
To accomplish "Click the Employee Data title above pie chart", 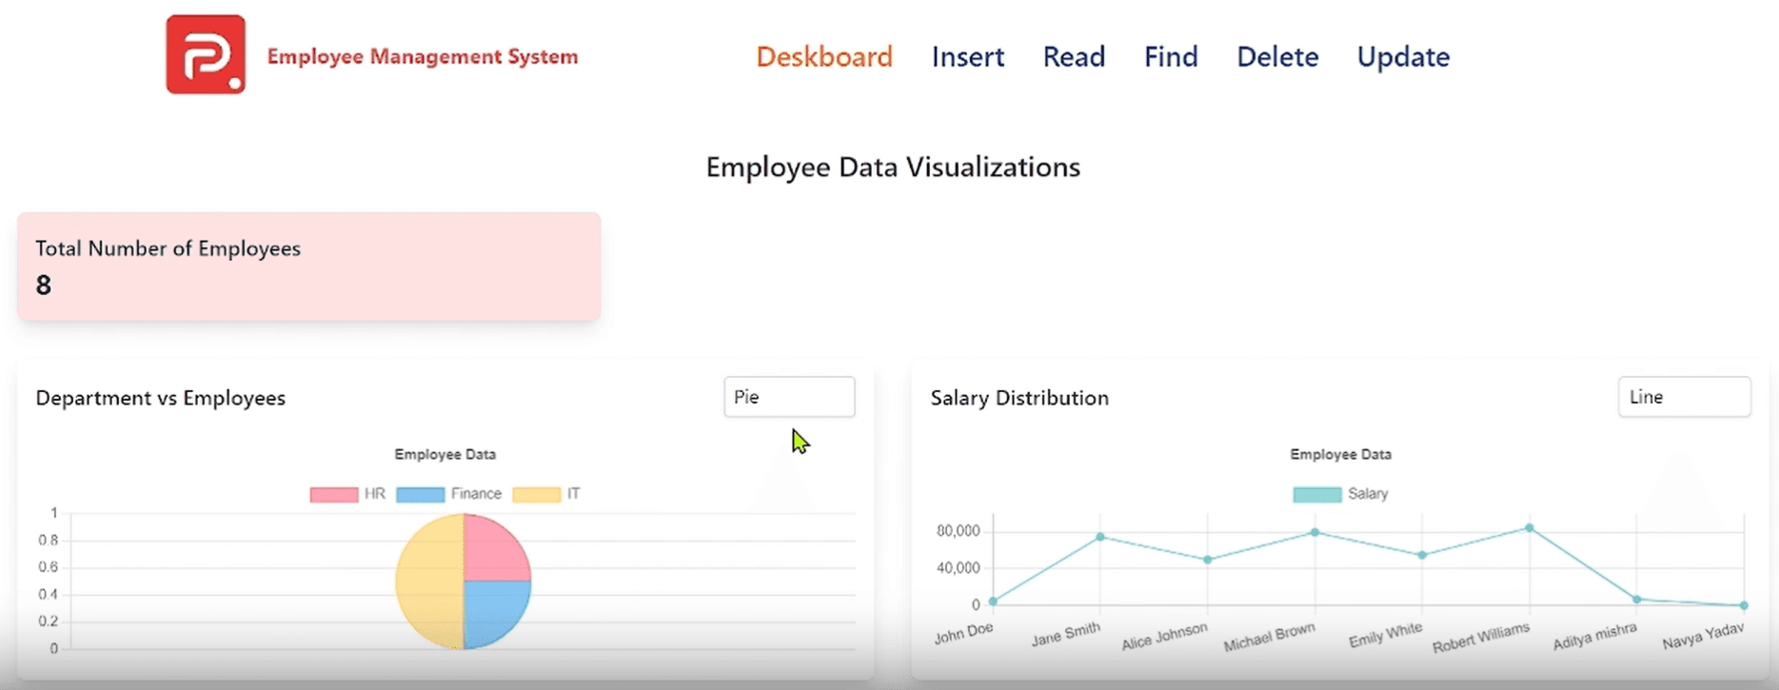I will coord(445,455).
